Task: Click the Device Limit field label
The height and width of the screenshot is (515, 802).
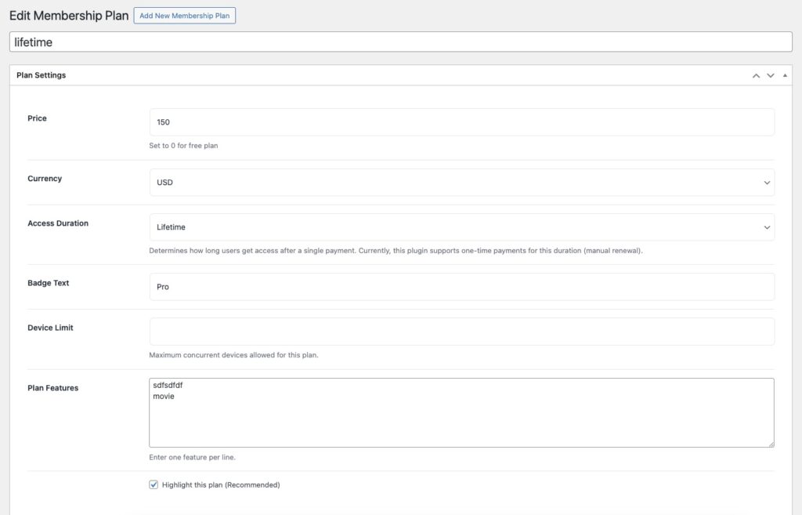Action: tap(51, 328)
